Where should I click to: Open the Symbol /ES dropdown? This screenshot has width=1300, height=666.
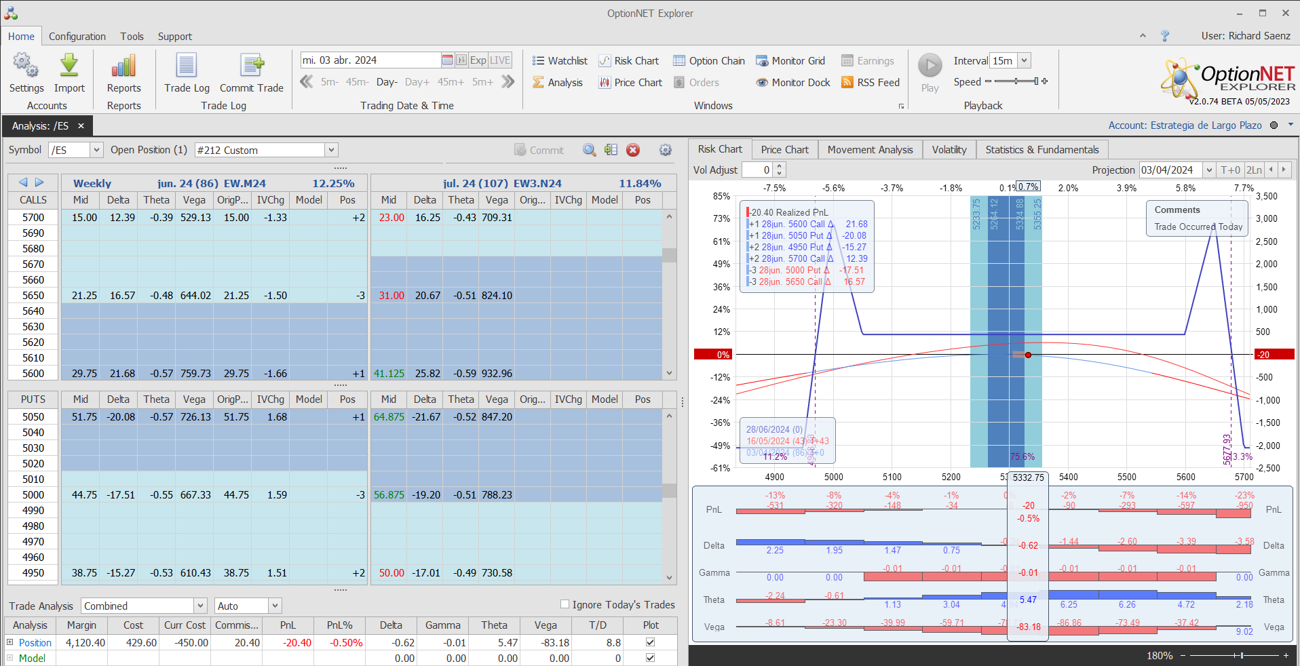[96, 150]
